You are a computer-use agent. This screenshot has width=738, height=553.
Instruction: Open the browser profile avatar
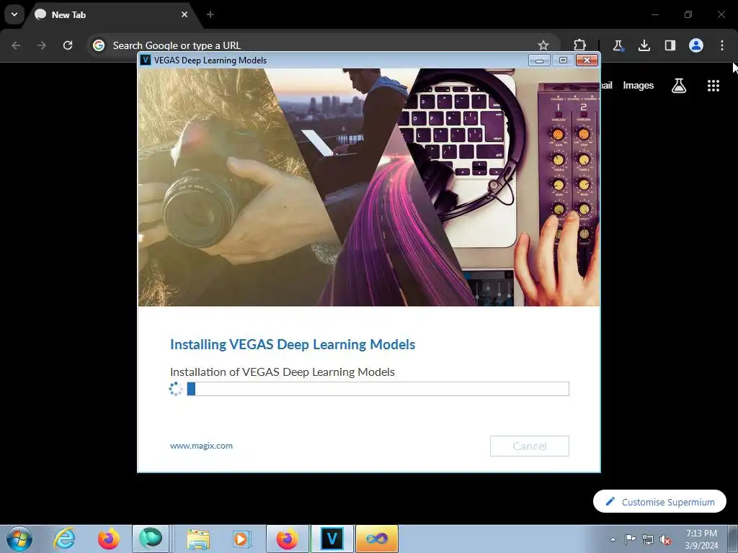(696, 45)
